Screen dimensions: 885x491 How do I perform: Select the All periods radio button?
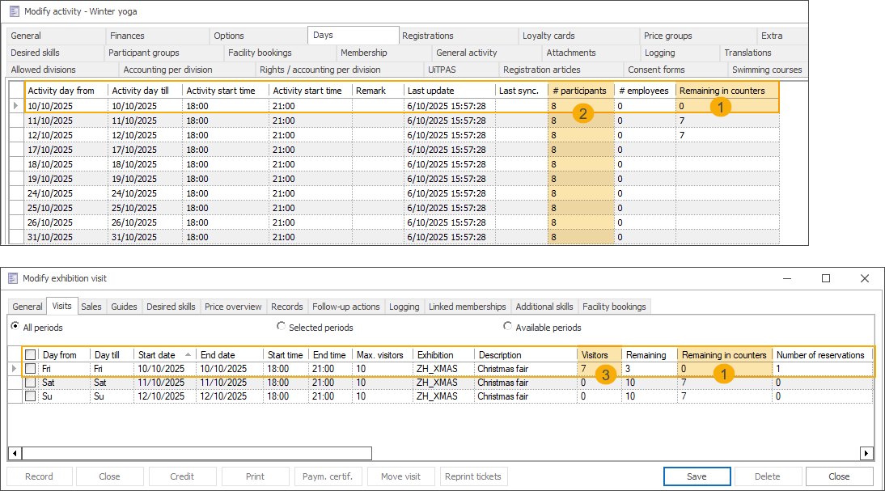click(x=15, y=327)
